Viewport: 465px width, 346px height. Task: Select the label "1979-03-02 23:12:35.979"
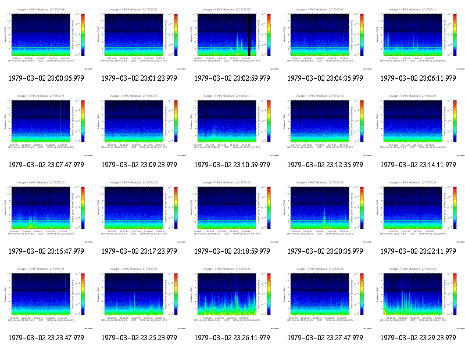coord(325,165)
